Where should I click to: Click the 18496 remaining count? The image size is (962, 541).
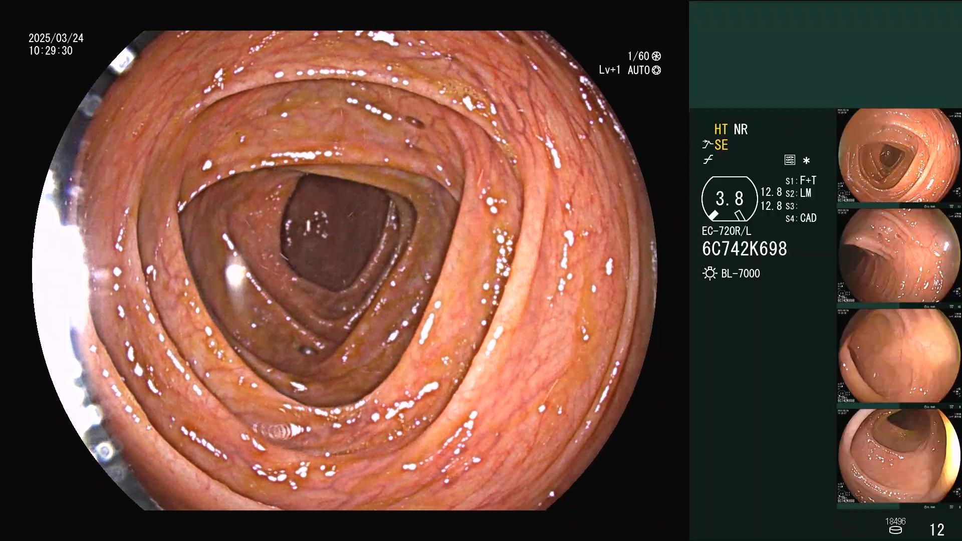pyautogui.click(x=895, y=521)
